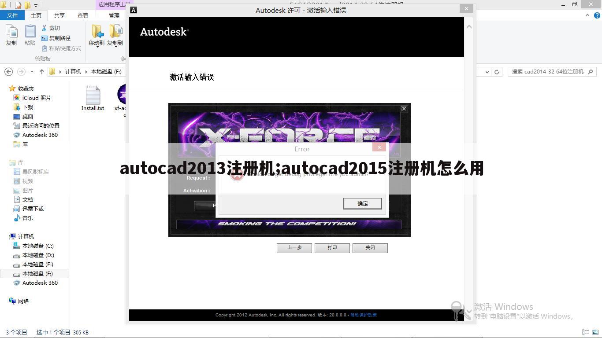Image resolution: width=602 pixels, height=338 pixels.
Task: Collapse the Explorer ribbon chevron
Action: 587,15
